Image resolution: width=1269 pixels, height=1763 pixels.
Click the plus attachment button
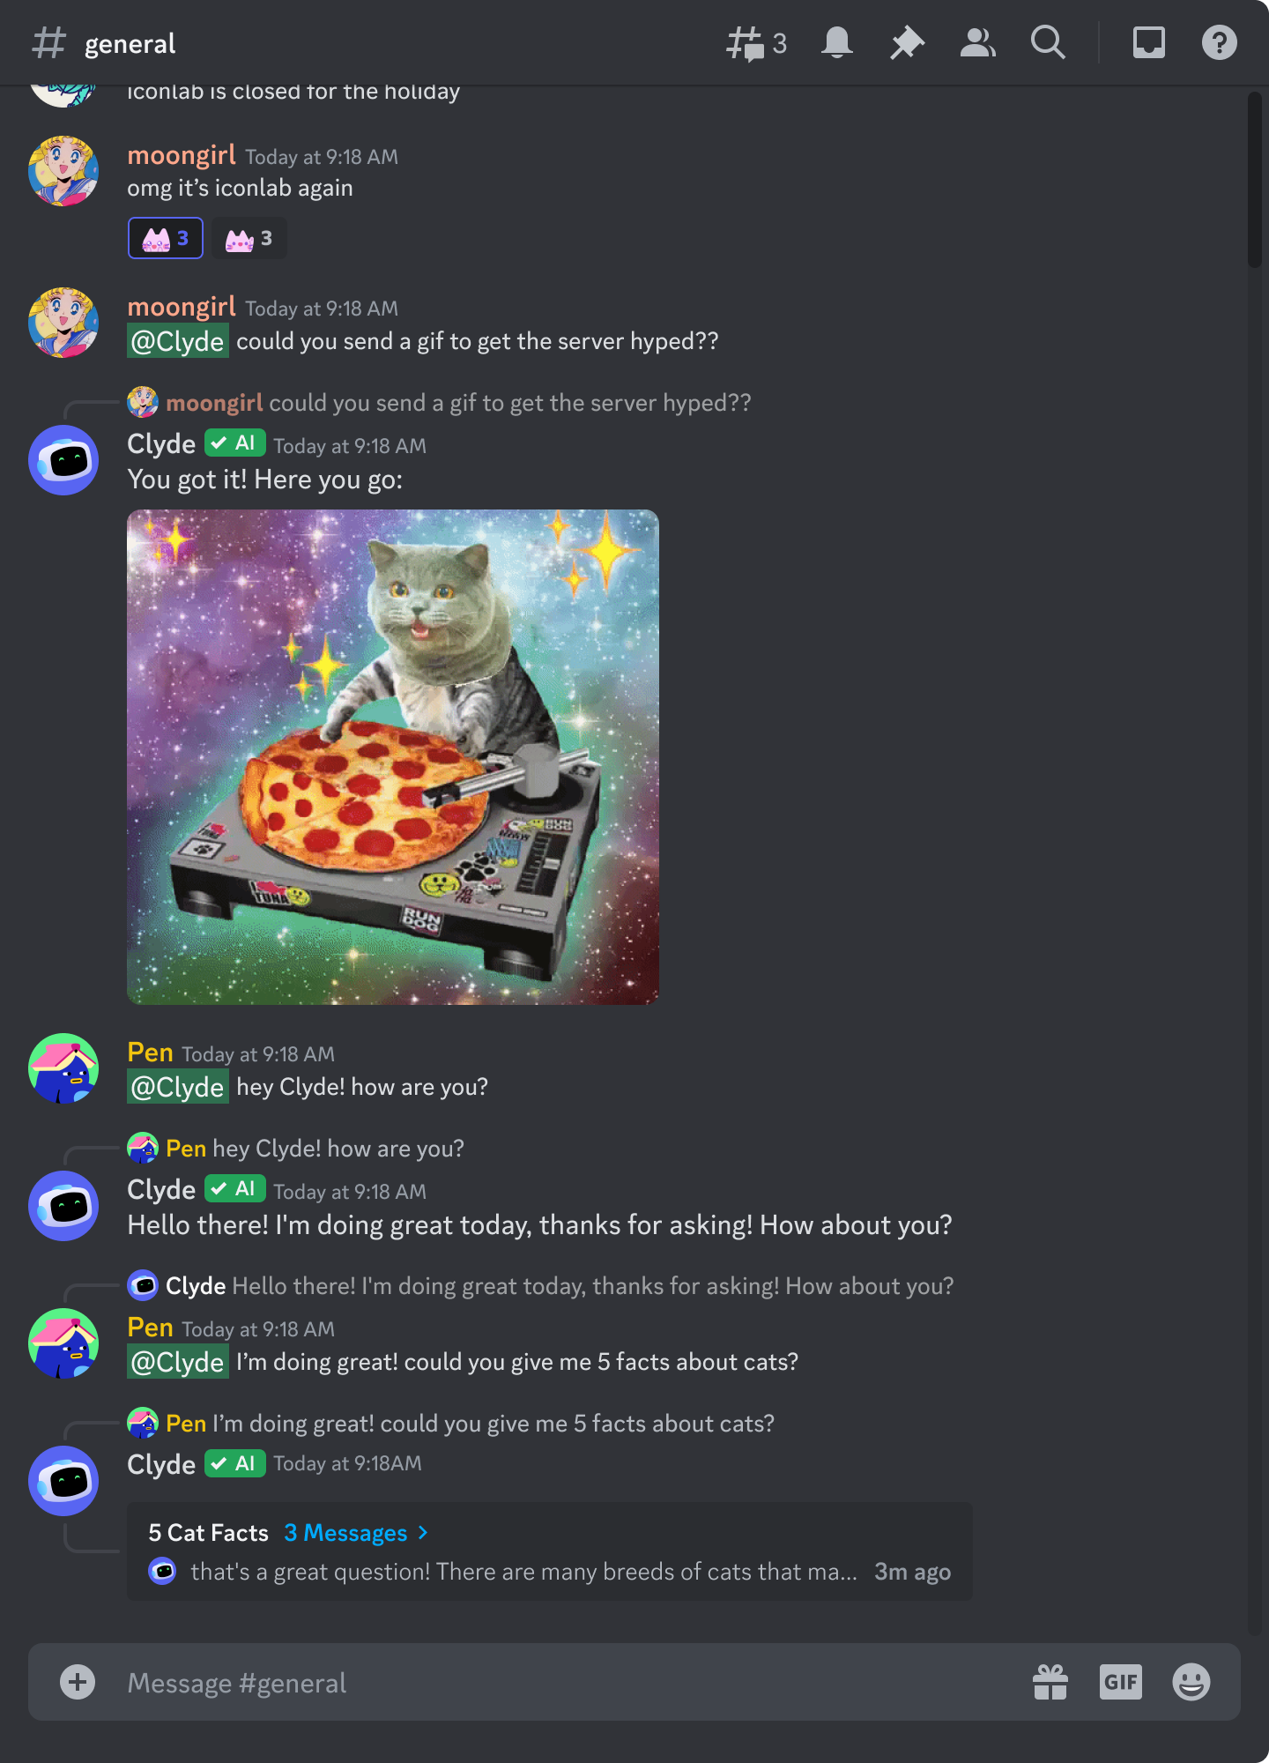tap(78, 1682)
